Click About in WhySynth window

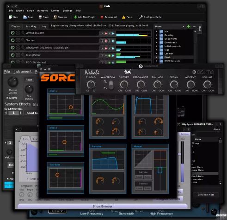click(217, 129)
